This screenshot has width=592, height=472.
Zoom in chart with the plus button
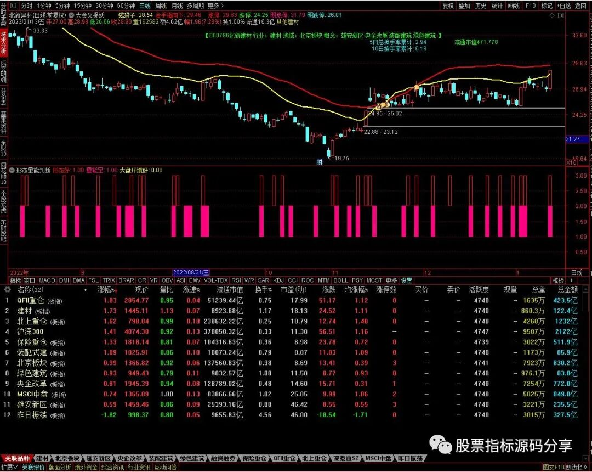coord(572,280)
